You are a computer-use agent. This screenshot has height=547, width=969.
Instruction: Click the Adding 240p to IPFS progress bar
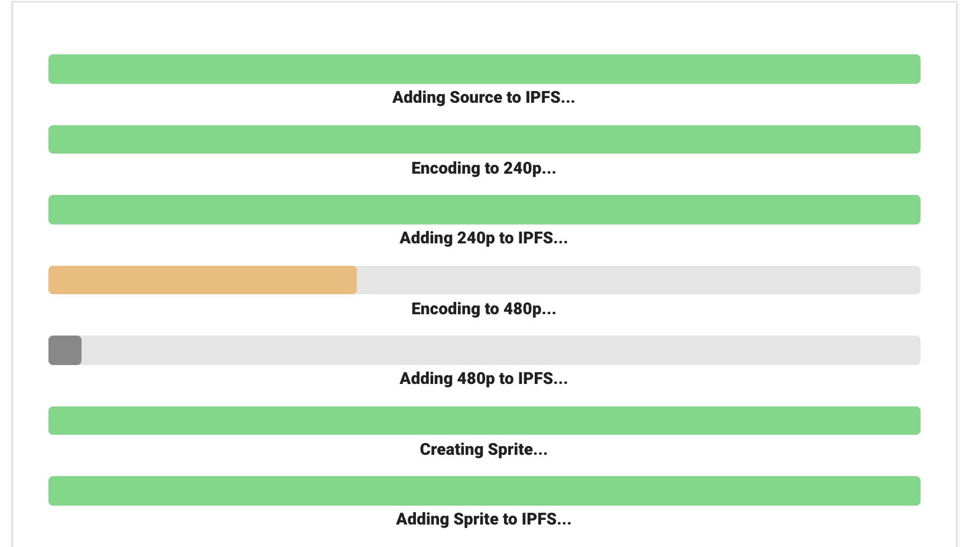[484, 210]
